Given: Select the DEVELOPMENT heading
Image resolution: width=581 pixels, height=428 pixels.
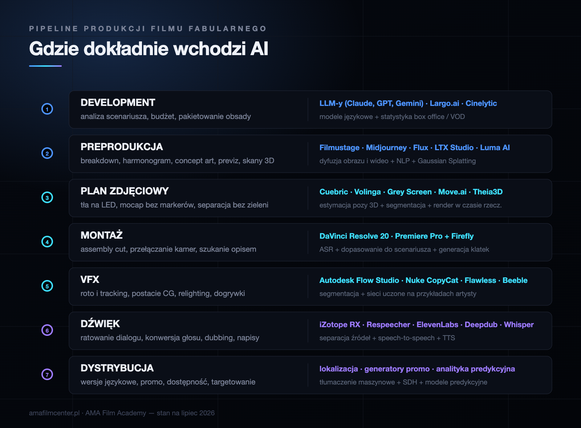Looking at the screenshot, I should (x=118, y=103).
